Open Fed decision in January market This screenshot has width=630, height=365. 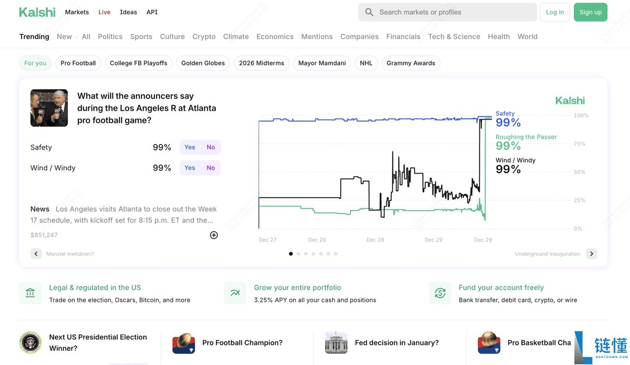coord(397,343)
